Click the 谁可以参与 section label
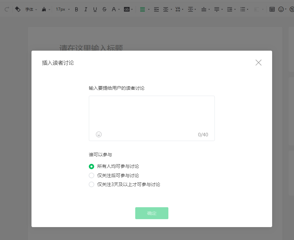294x240 pixels. click(x=100, y=155)
